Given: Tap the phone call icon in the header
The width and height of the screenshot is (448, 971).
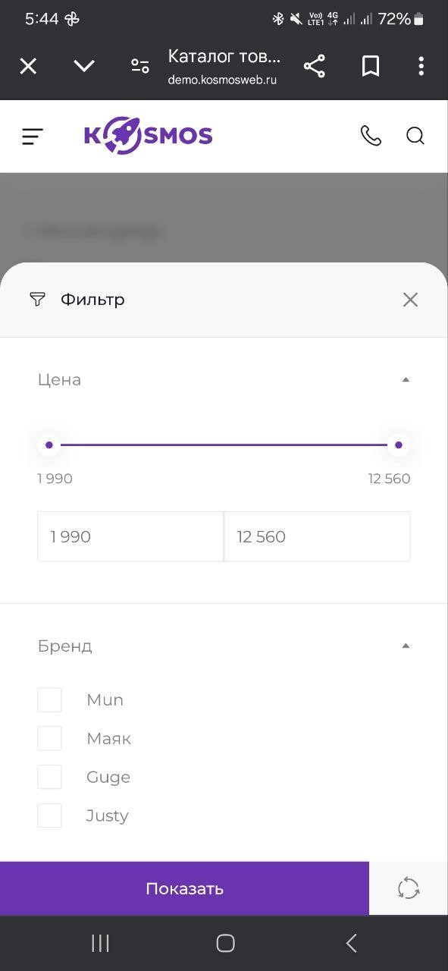Looking at the screenshot, I should [371, 136].
